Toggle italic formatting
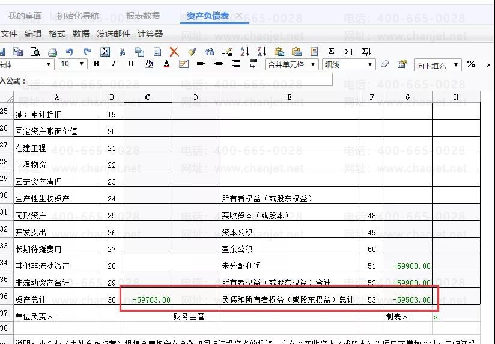 (x=114, y=64)
